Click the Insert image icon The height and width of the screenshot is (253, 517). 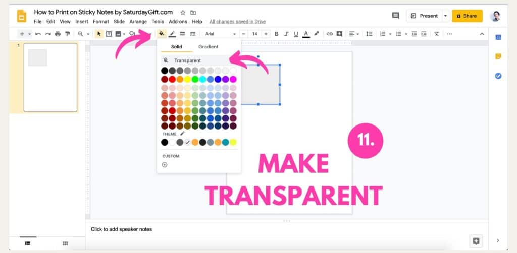tap(118, 34)
